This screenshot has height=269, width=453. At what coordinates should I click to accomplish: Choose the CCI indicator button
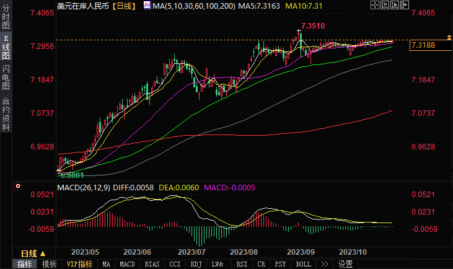click(175, 264)
